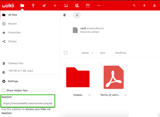
Task: Click the wolkli logo
Action: click(8, 6)
